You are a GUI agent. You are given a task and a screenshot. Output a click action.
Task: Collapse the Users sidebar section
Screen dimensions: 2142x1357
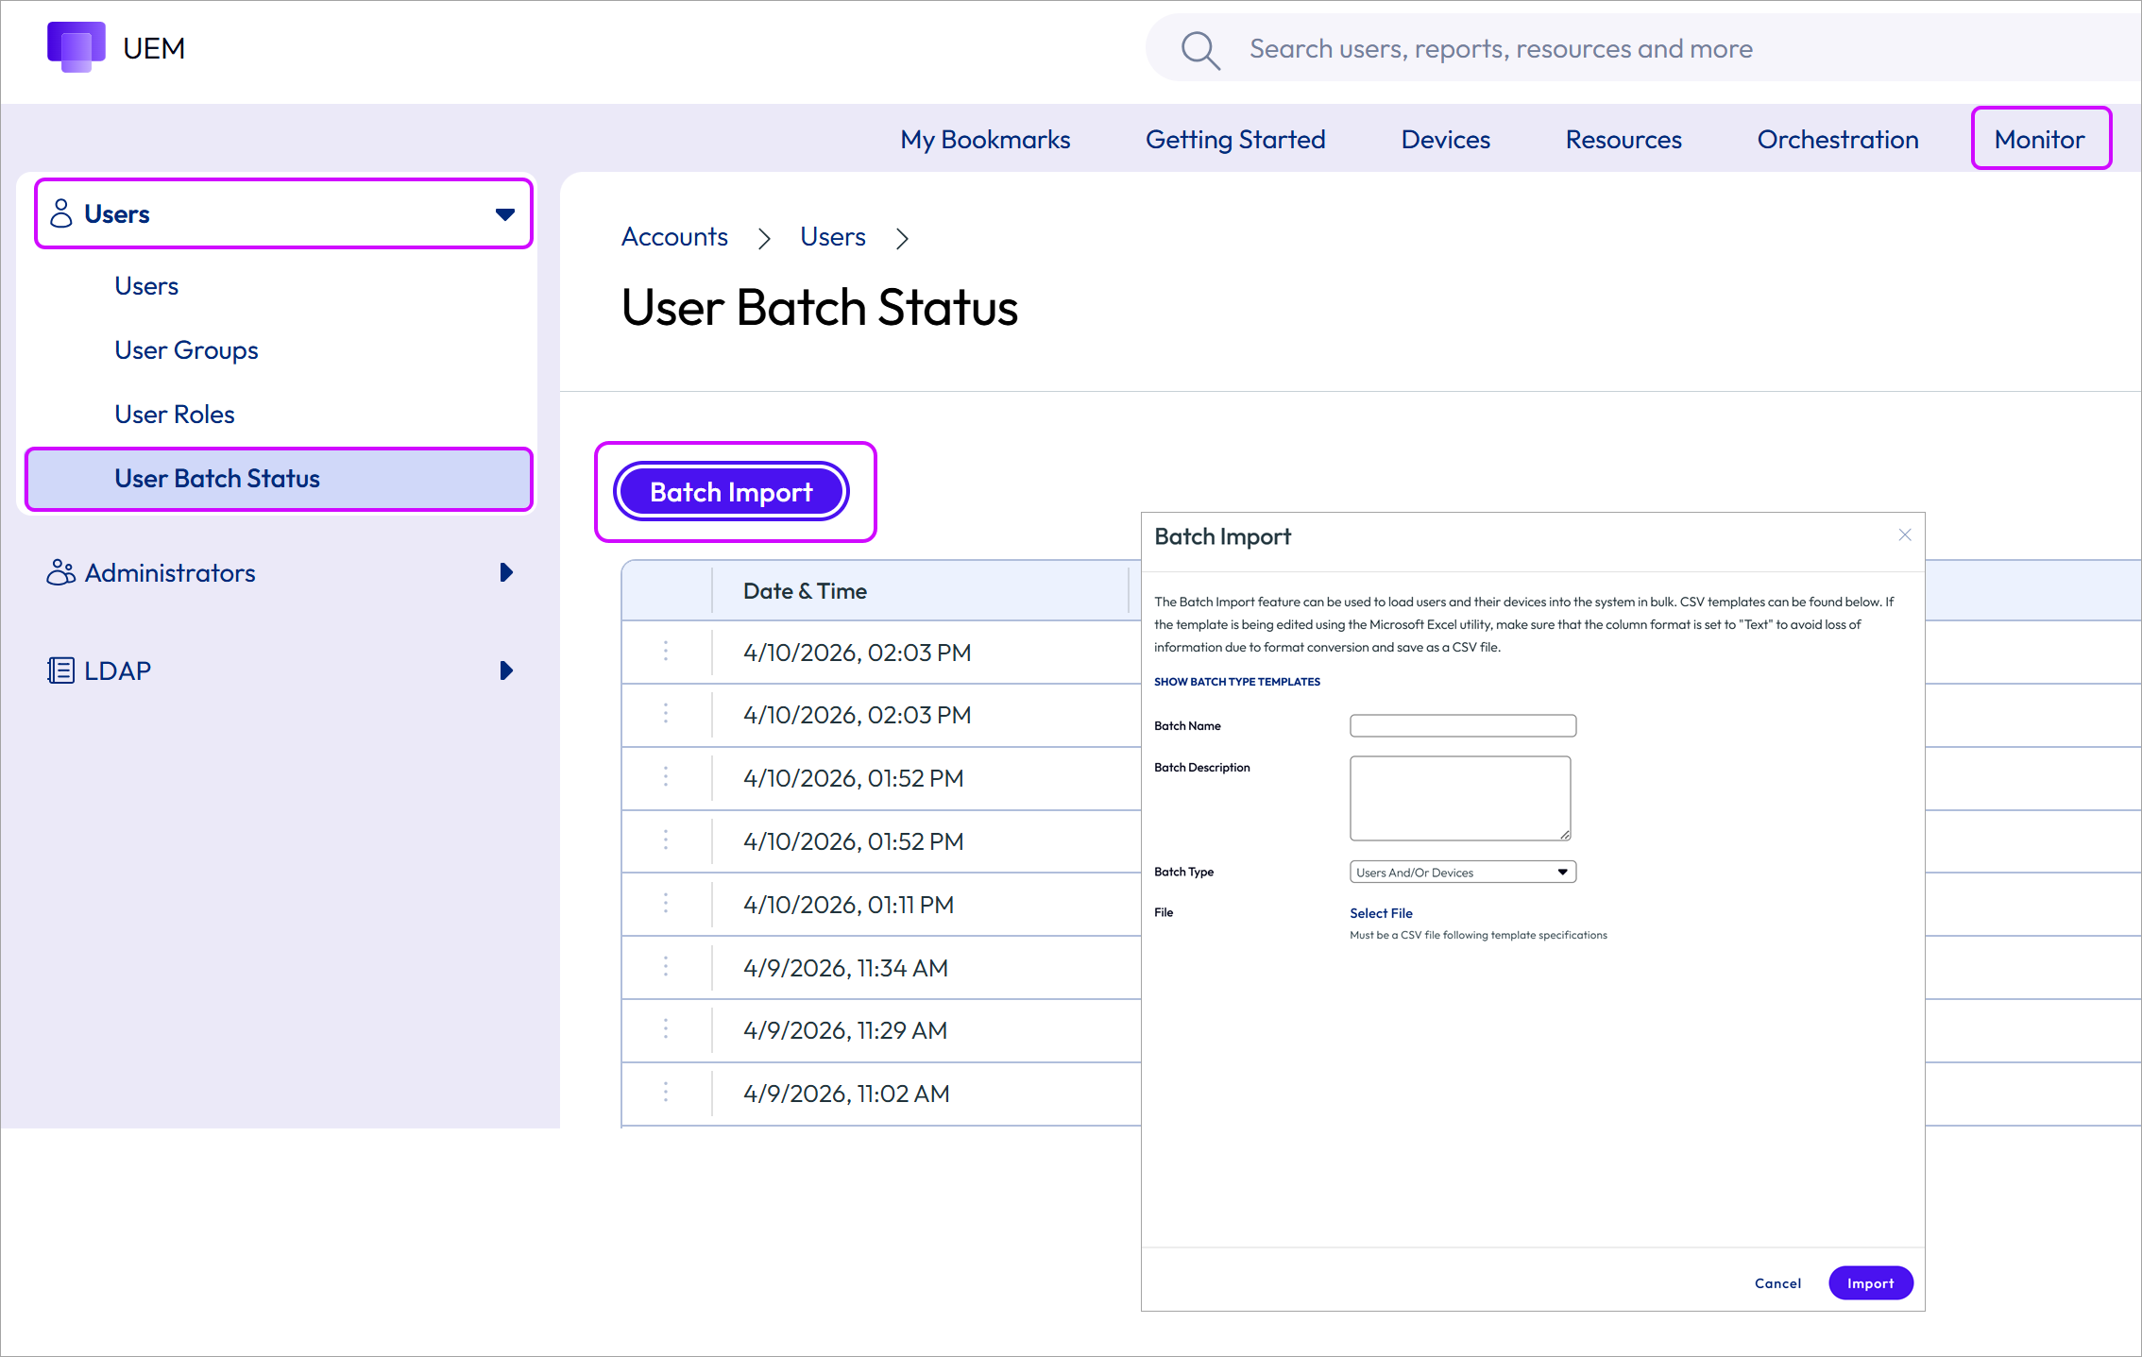point(505,214)
